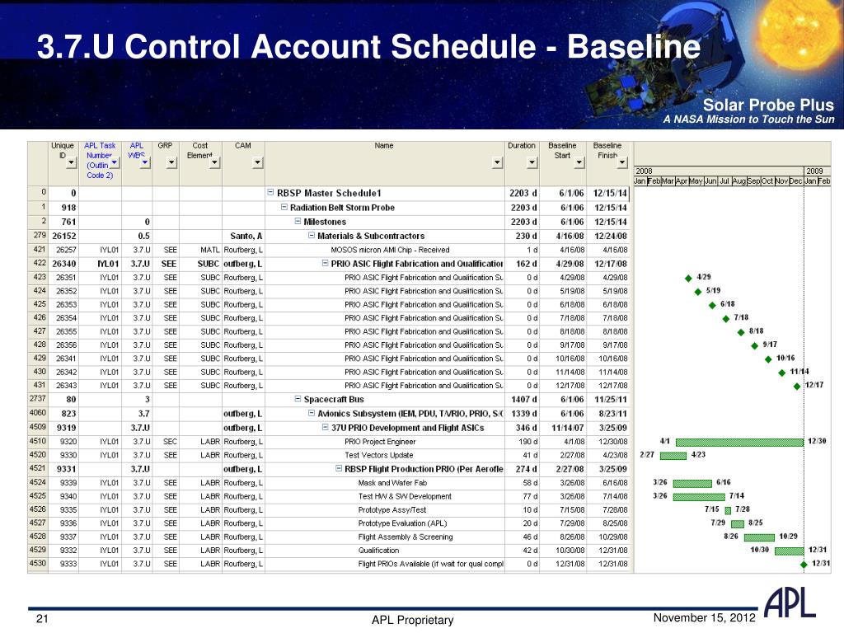Open the Baseline Finish filter dropdown
The image size is (844, 633).
coord(622,162)
